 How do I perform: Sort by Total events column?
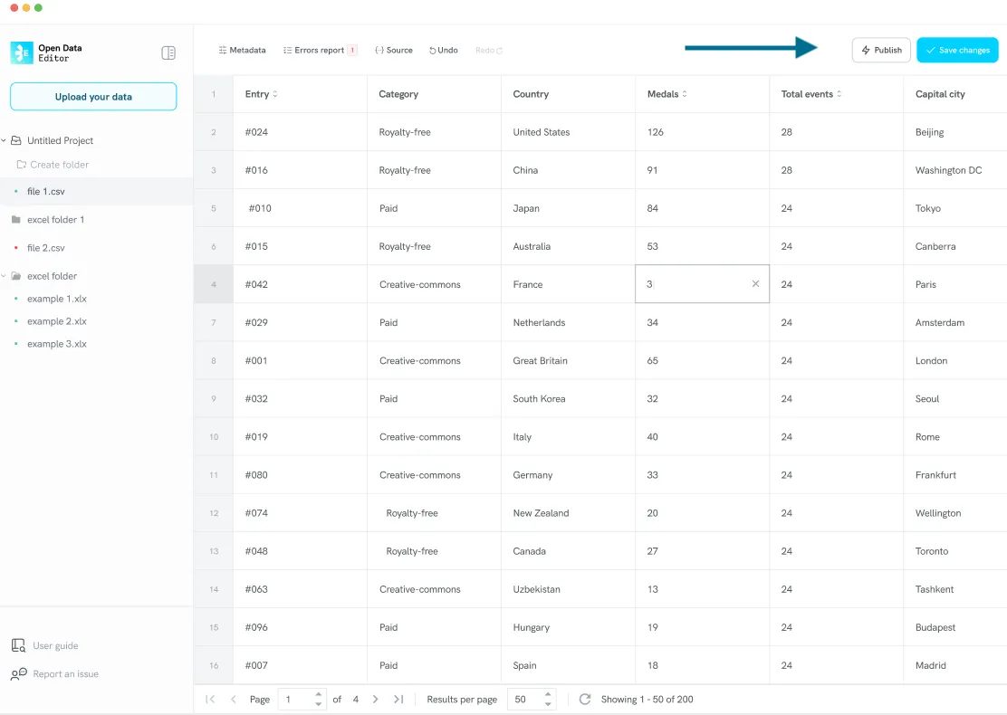click(x=839, y=94)
